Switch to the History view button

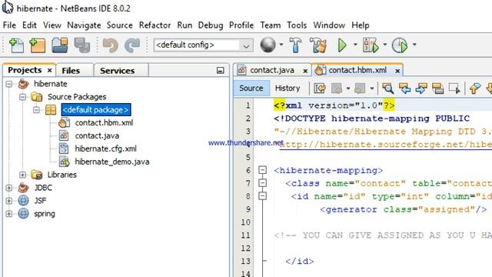[x=288, y=88]
